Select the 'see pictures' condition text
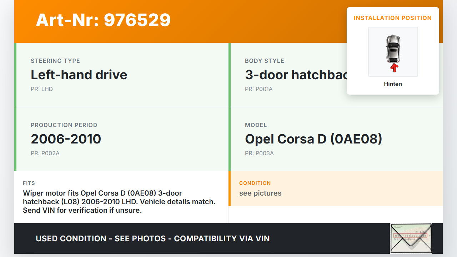 tap(260, 193)
